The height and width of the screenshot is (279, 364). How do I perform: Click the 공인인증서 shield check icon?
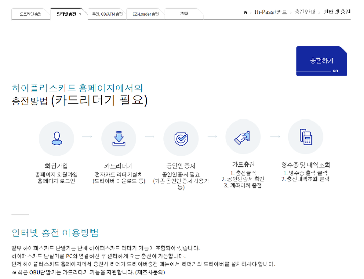pyautogui.click(x=181, y=138)
